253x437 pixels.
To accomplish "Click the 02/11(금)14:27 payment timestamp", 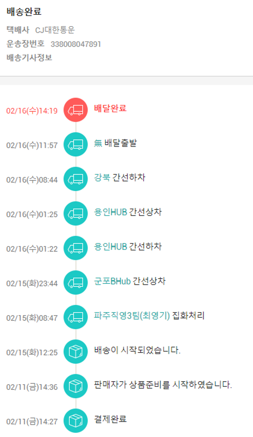I will coord(32,421).
